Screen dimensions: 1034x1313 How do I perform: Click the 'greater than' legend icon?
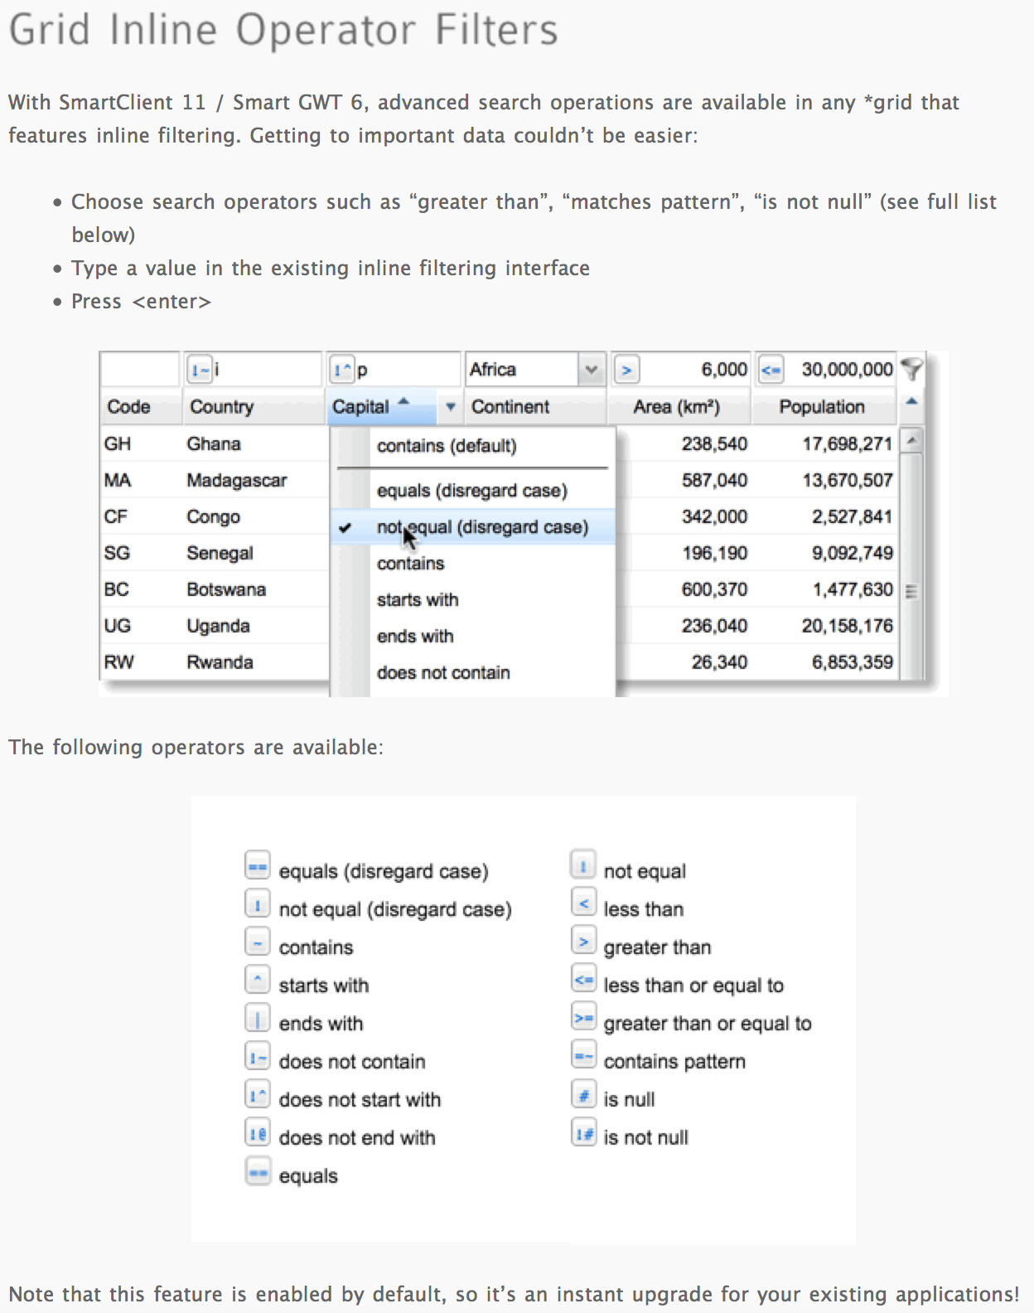point(583,941)
